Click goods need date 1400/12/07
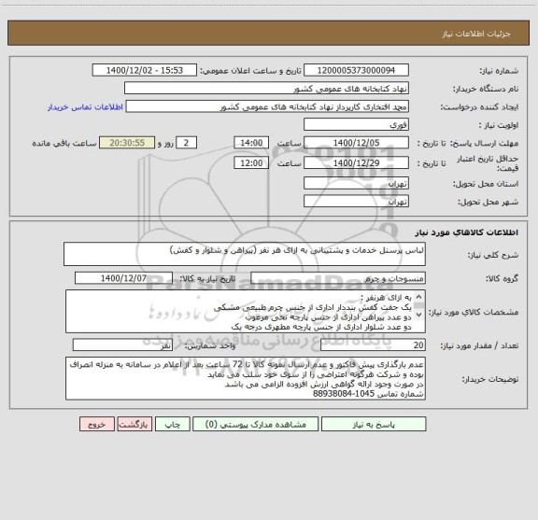 coord(123,278)
